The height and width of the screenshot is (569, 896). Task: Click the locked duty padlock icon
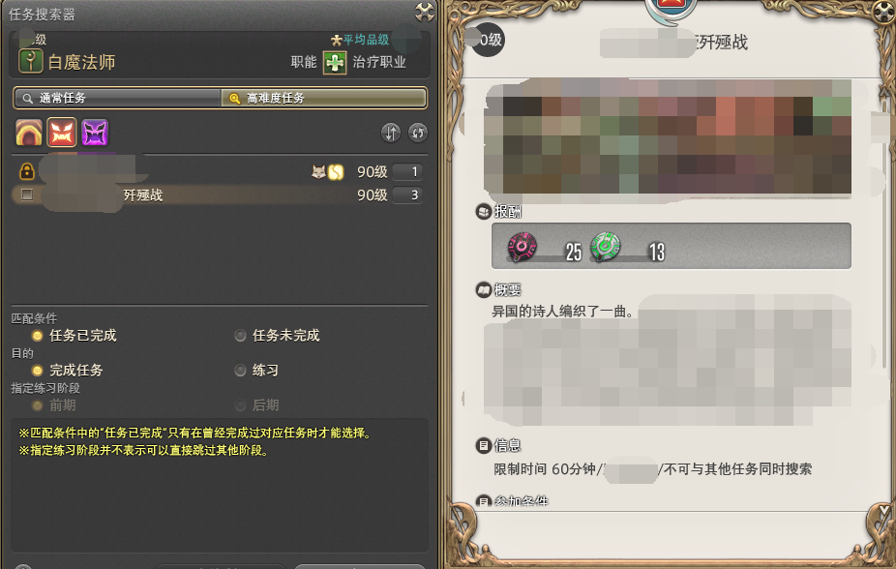point(26,171)
